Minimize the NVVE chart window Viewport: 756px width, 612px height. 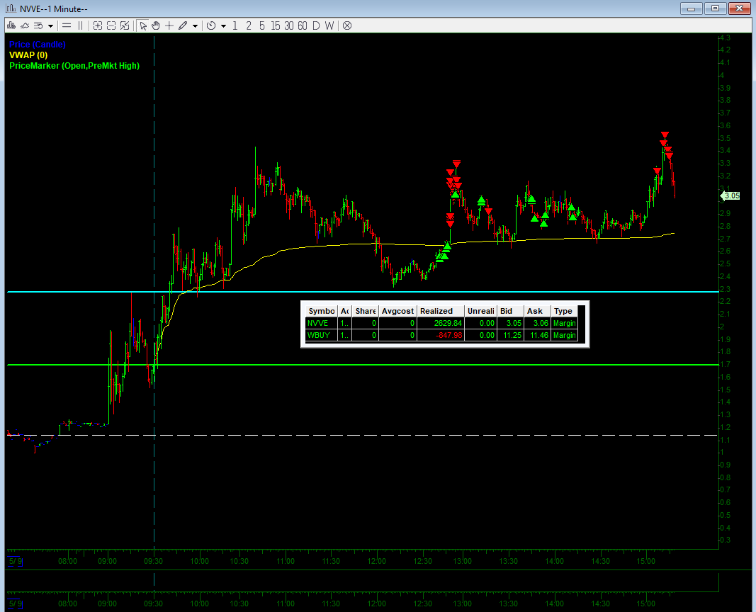691,8
